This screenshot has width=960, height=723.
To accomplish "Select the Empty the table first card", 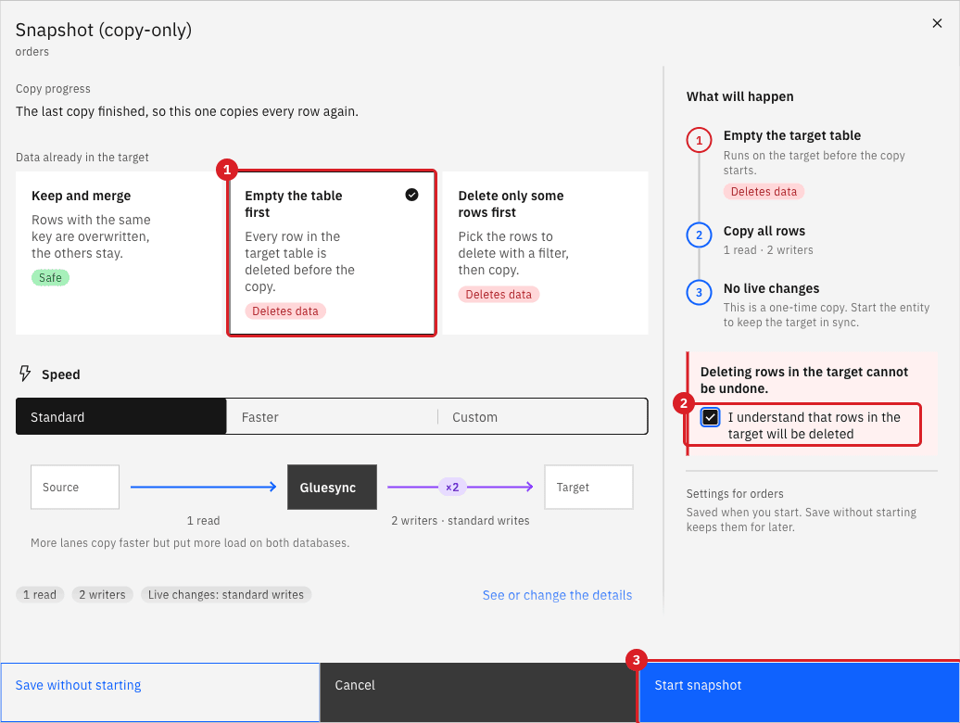I will click(331, 253).
